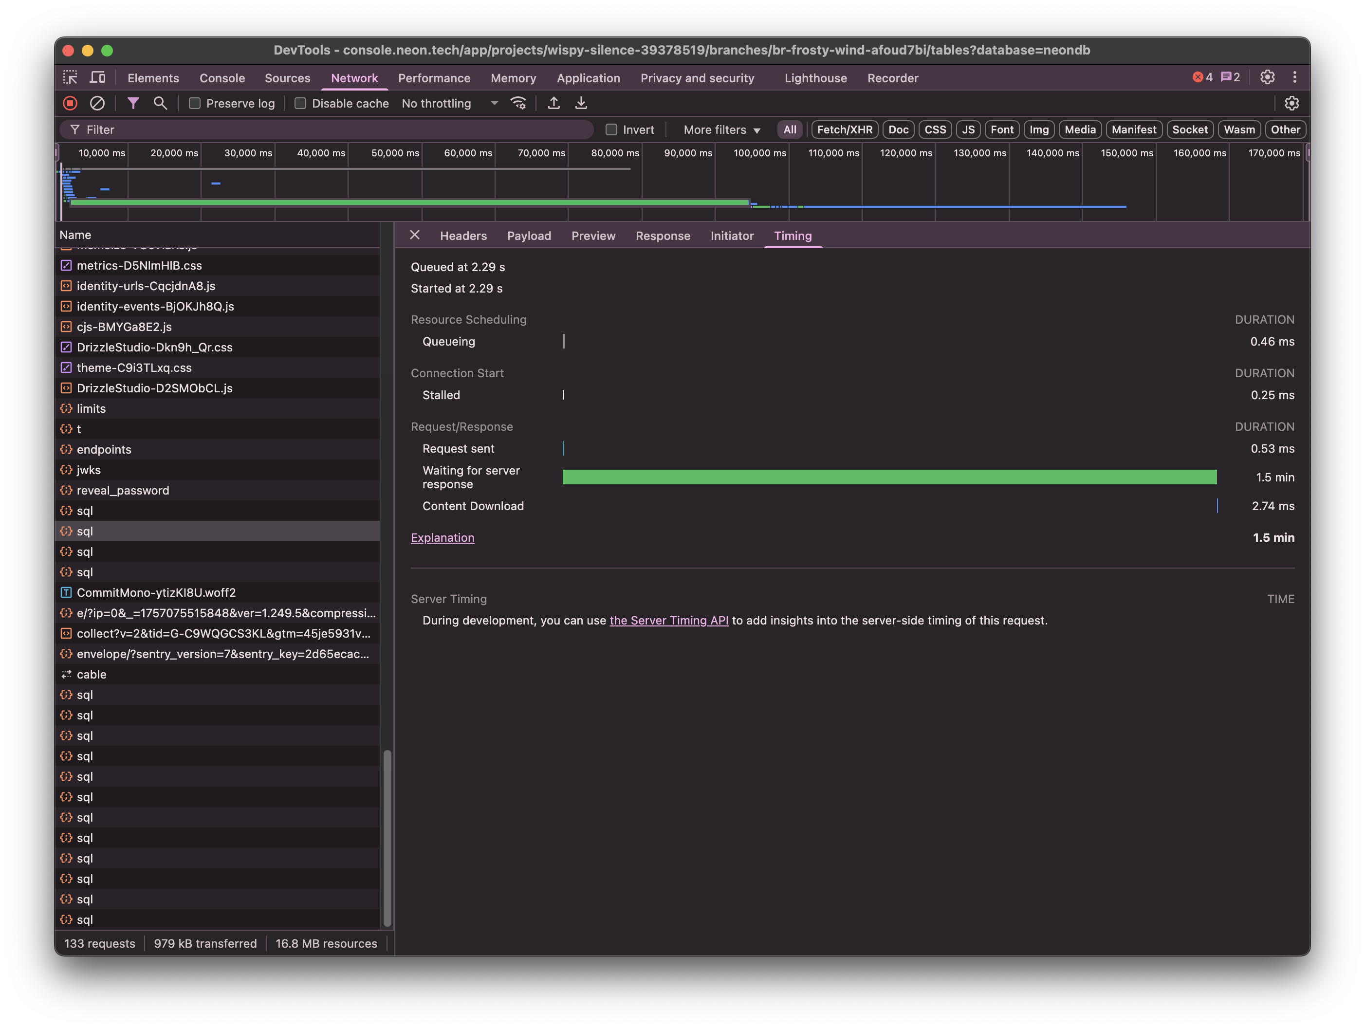Toggle the JS type filter

(968, 129)
